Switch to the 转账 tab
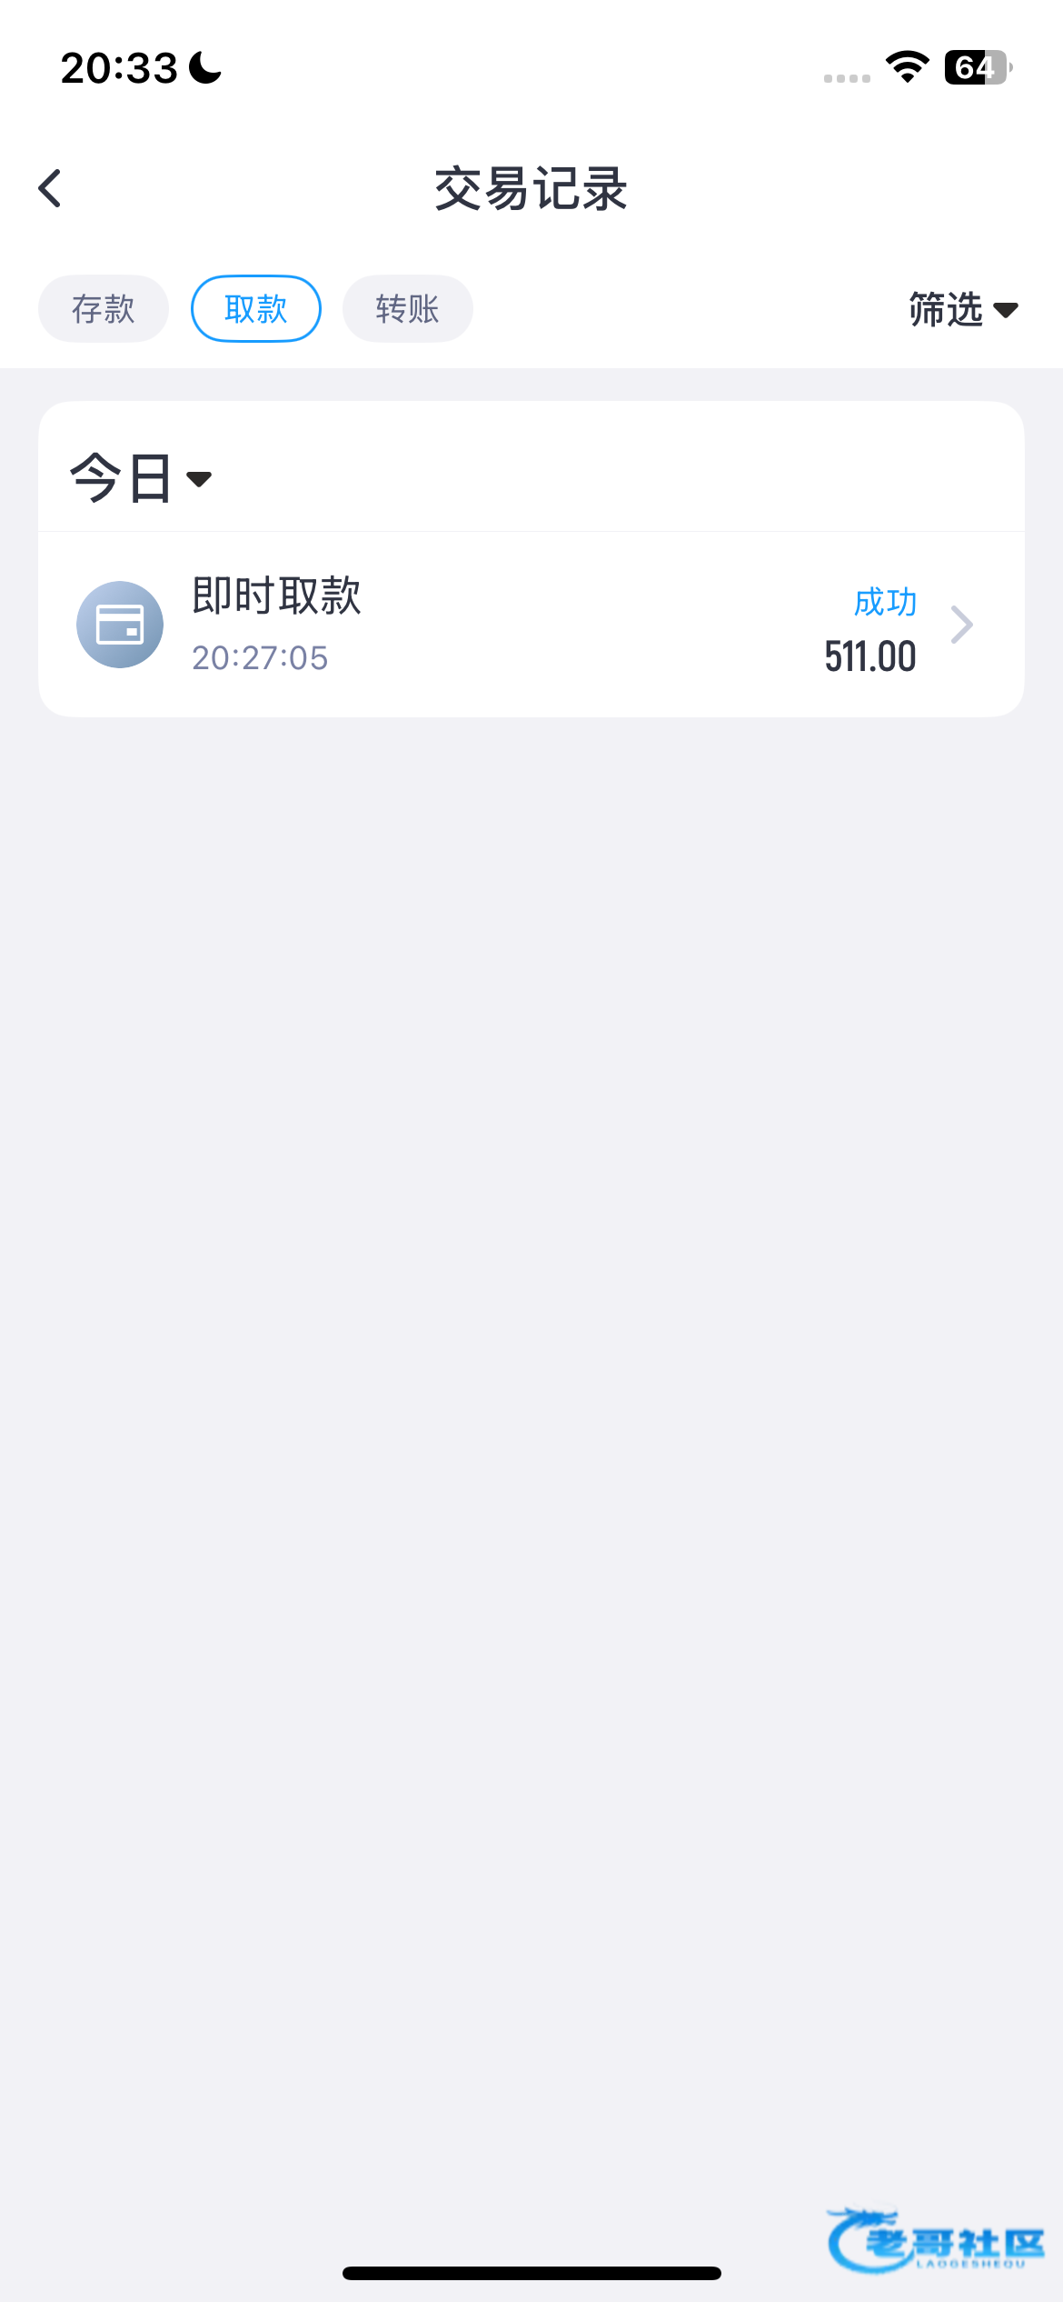This screenshot has height=2302, width=1063. tap(408, 309)
